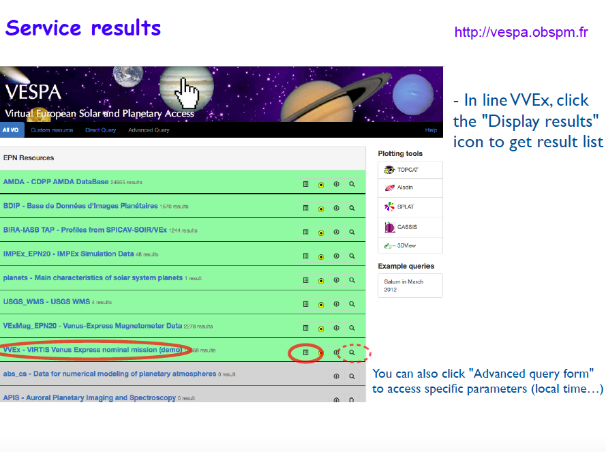Open magnifier query form in planets row
The image size is (606, 452).
[352, 280]
